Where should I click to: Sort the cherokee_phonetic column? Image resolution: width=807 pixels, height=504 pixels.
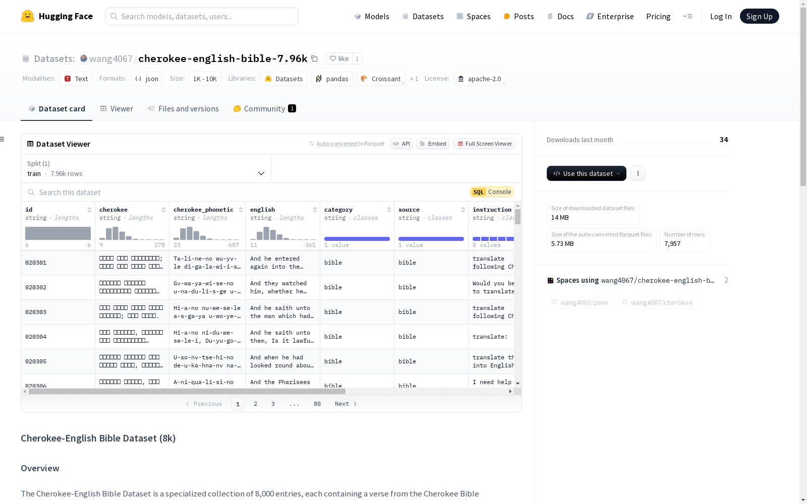[241, 210]
